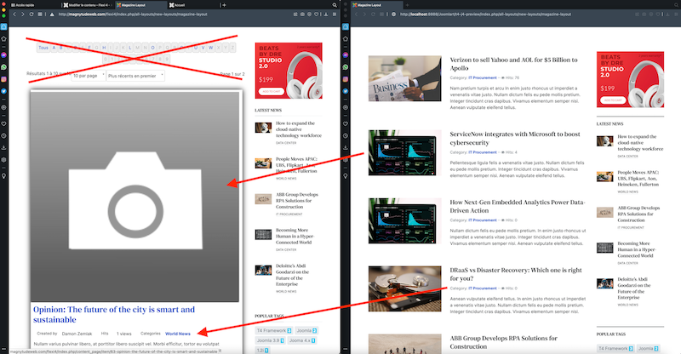Open easy setup menu in left window's toolbar

335,14
